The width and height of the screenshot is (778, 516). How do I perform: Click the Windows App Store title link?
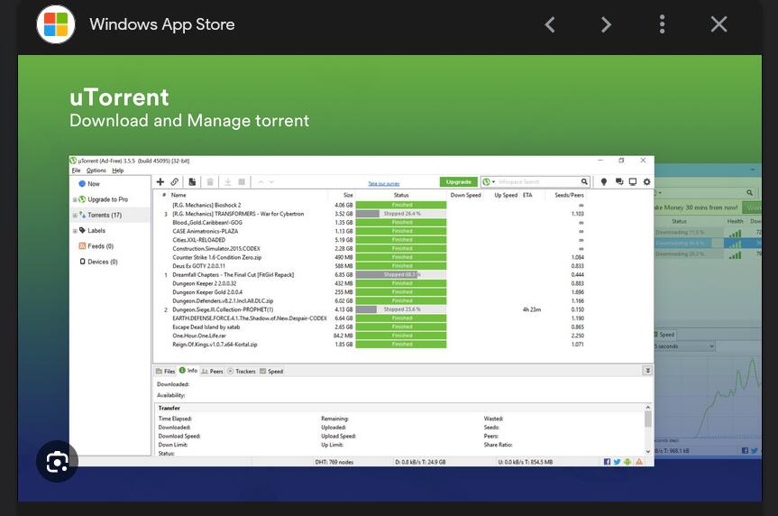pos(161,24)
